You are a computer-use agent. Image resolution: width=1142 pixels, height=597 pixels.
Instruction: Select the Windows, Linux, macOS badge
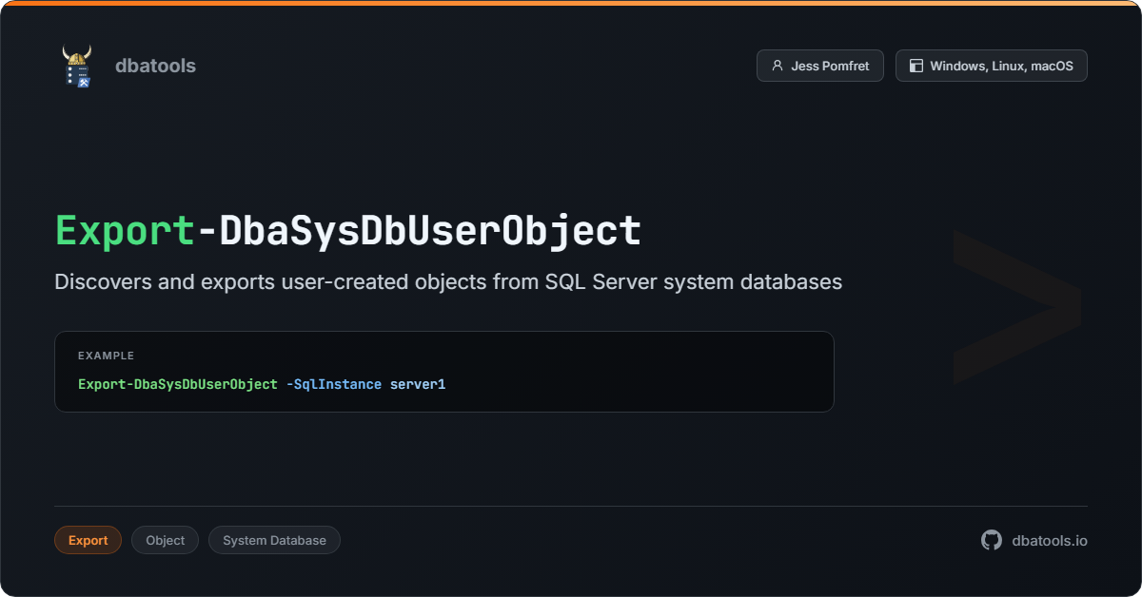991,66
